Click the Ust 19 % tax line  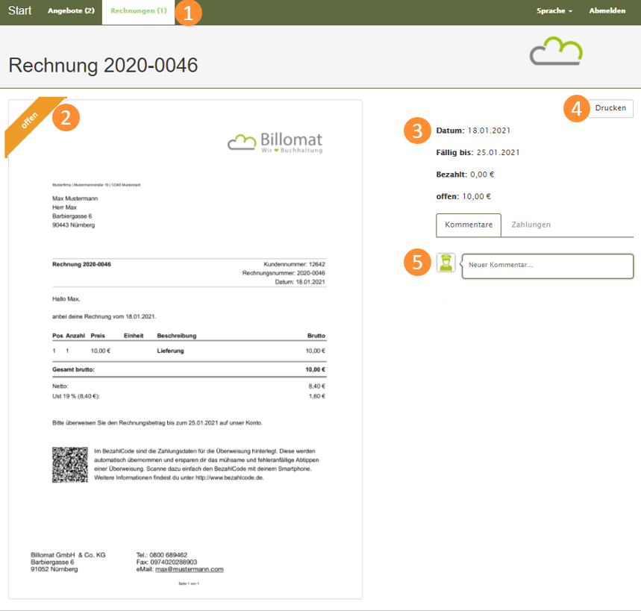point(190,396)
